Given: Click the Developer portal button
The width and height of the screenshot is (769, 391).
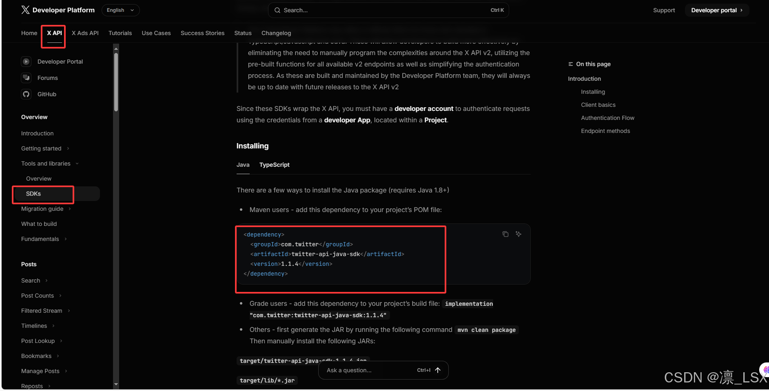Looking at the screenshot, I should point(717,10).
